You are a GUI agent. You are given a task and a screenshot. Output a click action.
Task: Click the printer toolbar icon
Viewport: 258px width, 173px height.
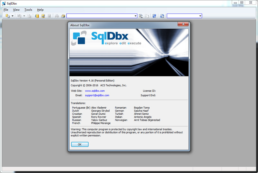click(x=57, y=16)
